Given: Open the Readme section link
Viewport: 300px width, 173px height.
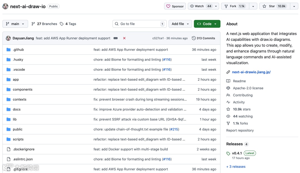Looking at the screenshot, I should (x=239, y=81).
